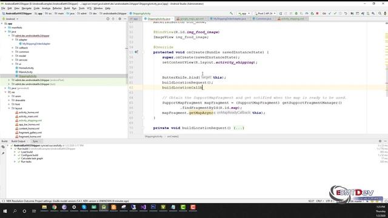Screen dimensions: 388x218
Task: Open the app run configuration dropdown
Action: 244,13
